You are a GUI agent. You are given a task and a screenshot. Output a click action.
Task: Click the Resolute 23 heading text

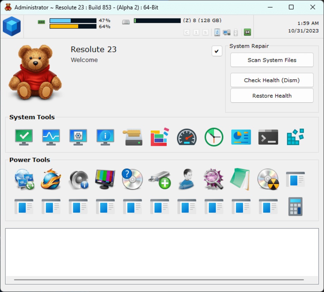(93, 49)
